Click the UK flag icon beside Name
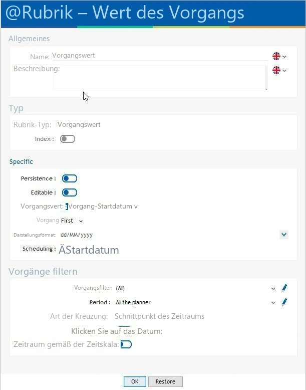 [x=276, y=56]
